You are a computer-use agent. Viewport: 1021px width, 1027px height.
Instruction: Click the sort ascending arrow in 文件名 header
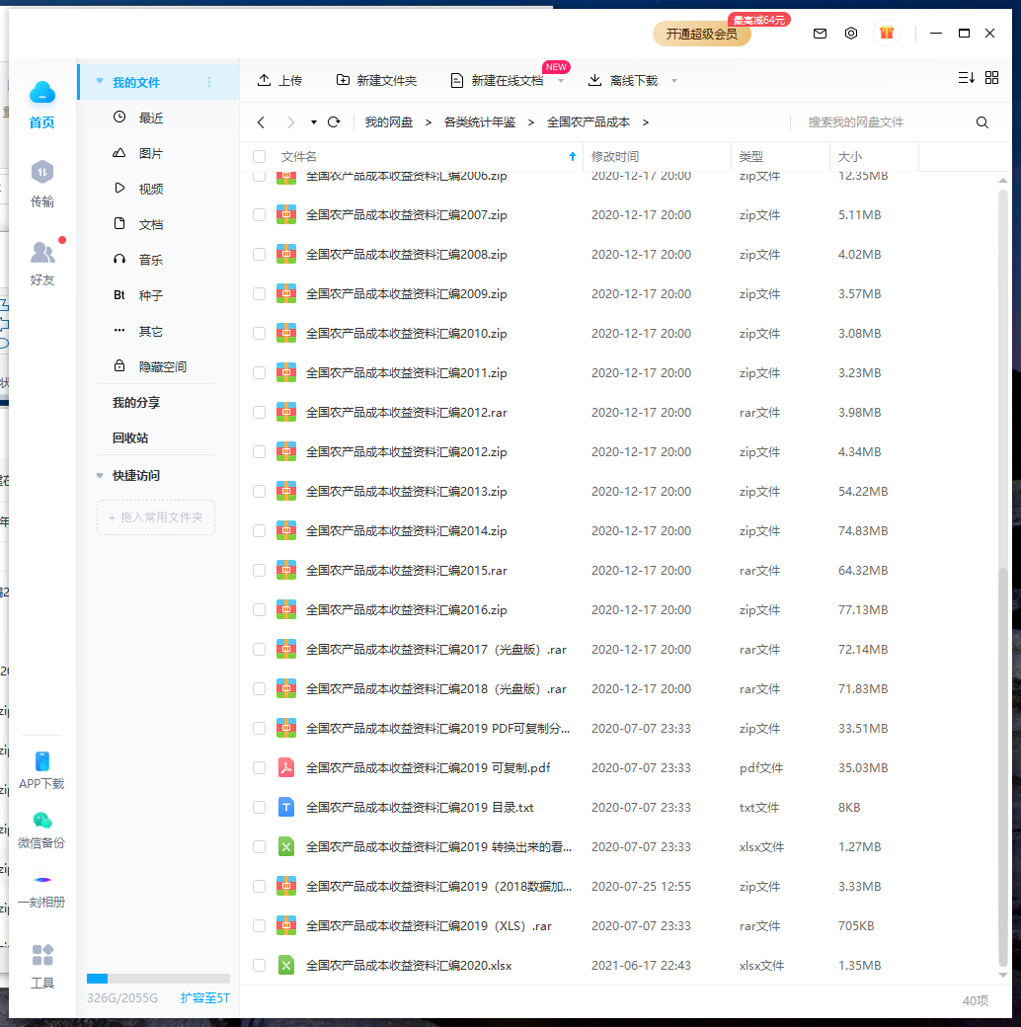[573, 157]
